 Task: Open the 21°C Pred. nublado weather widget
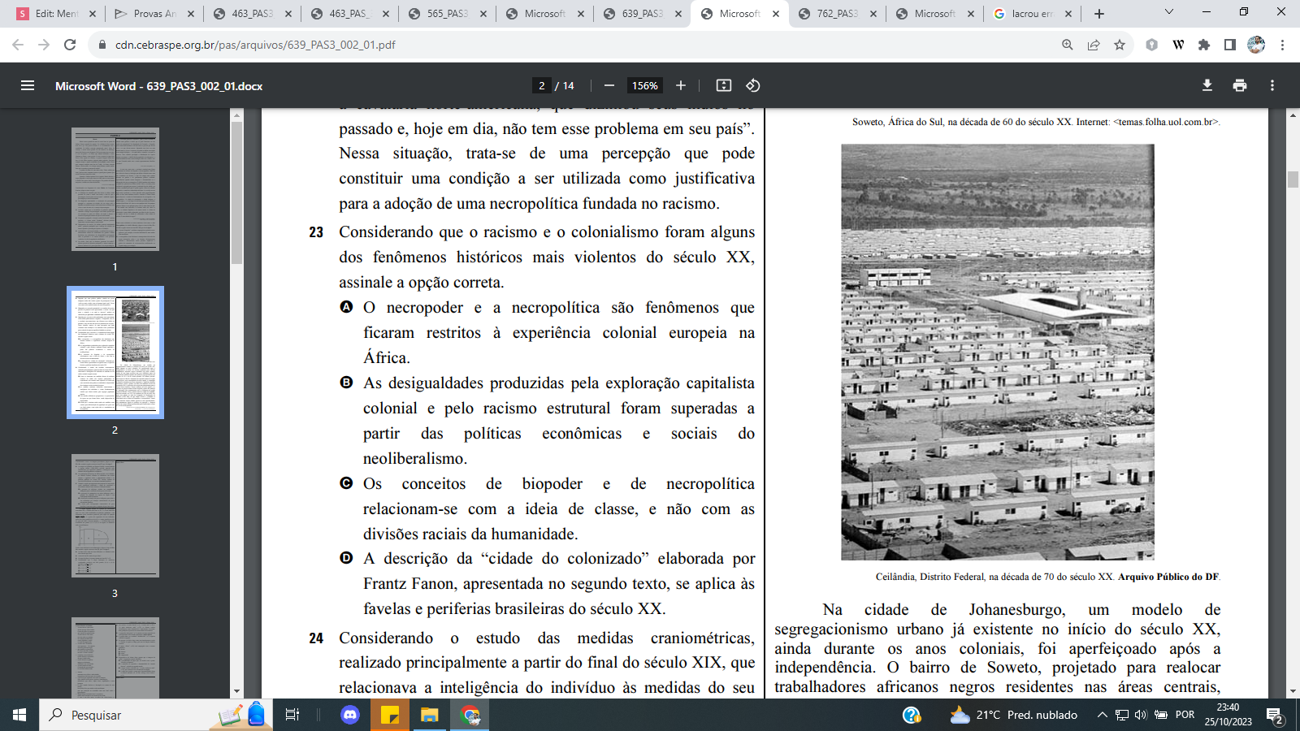1014,715
